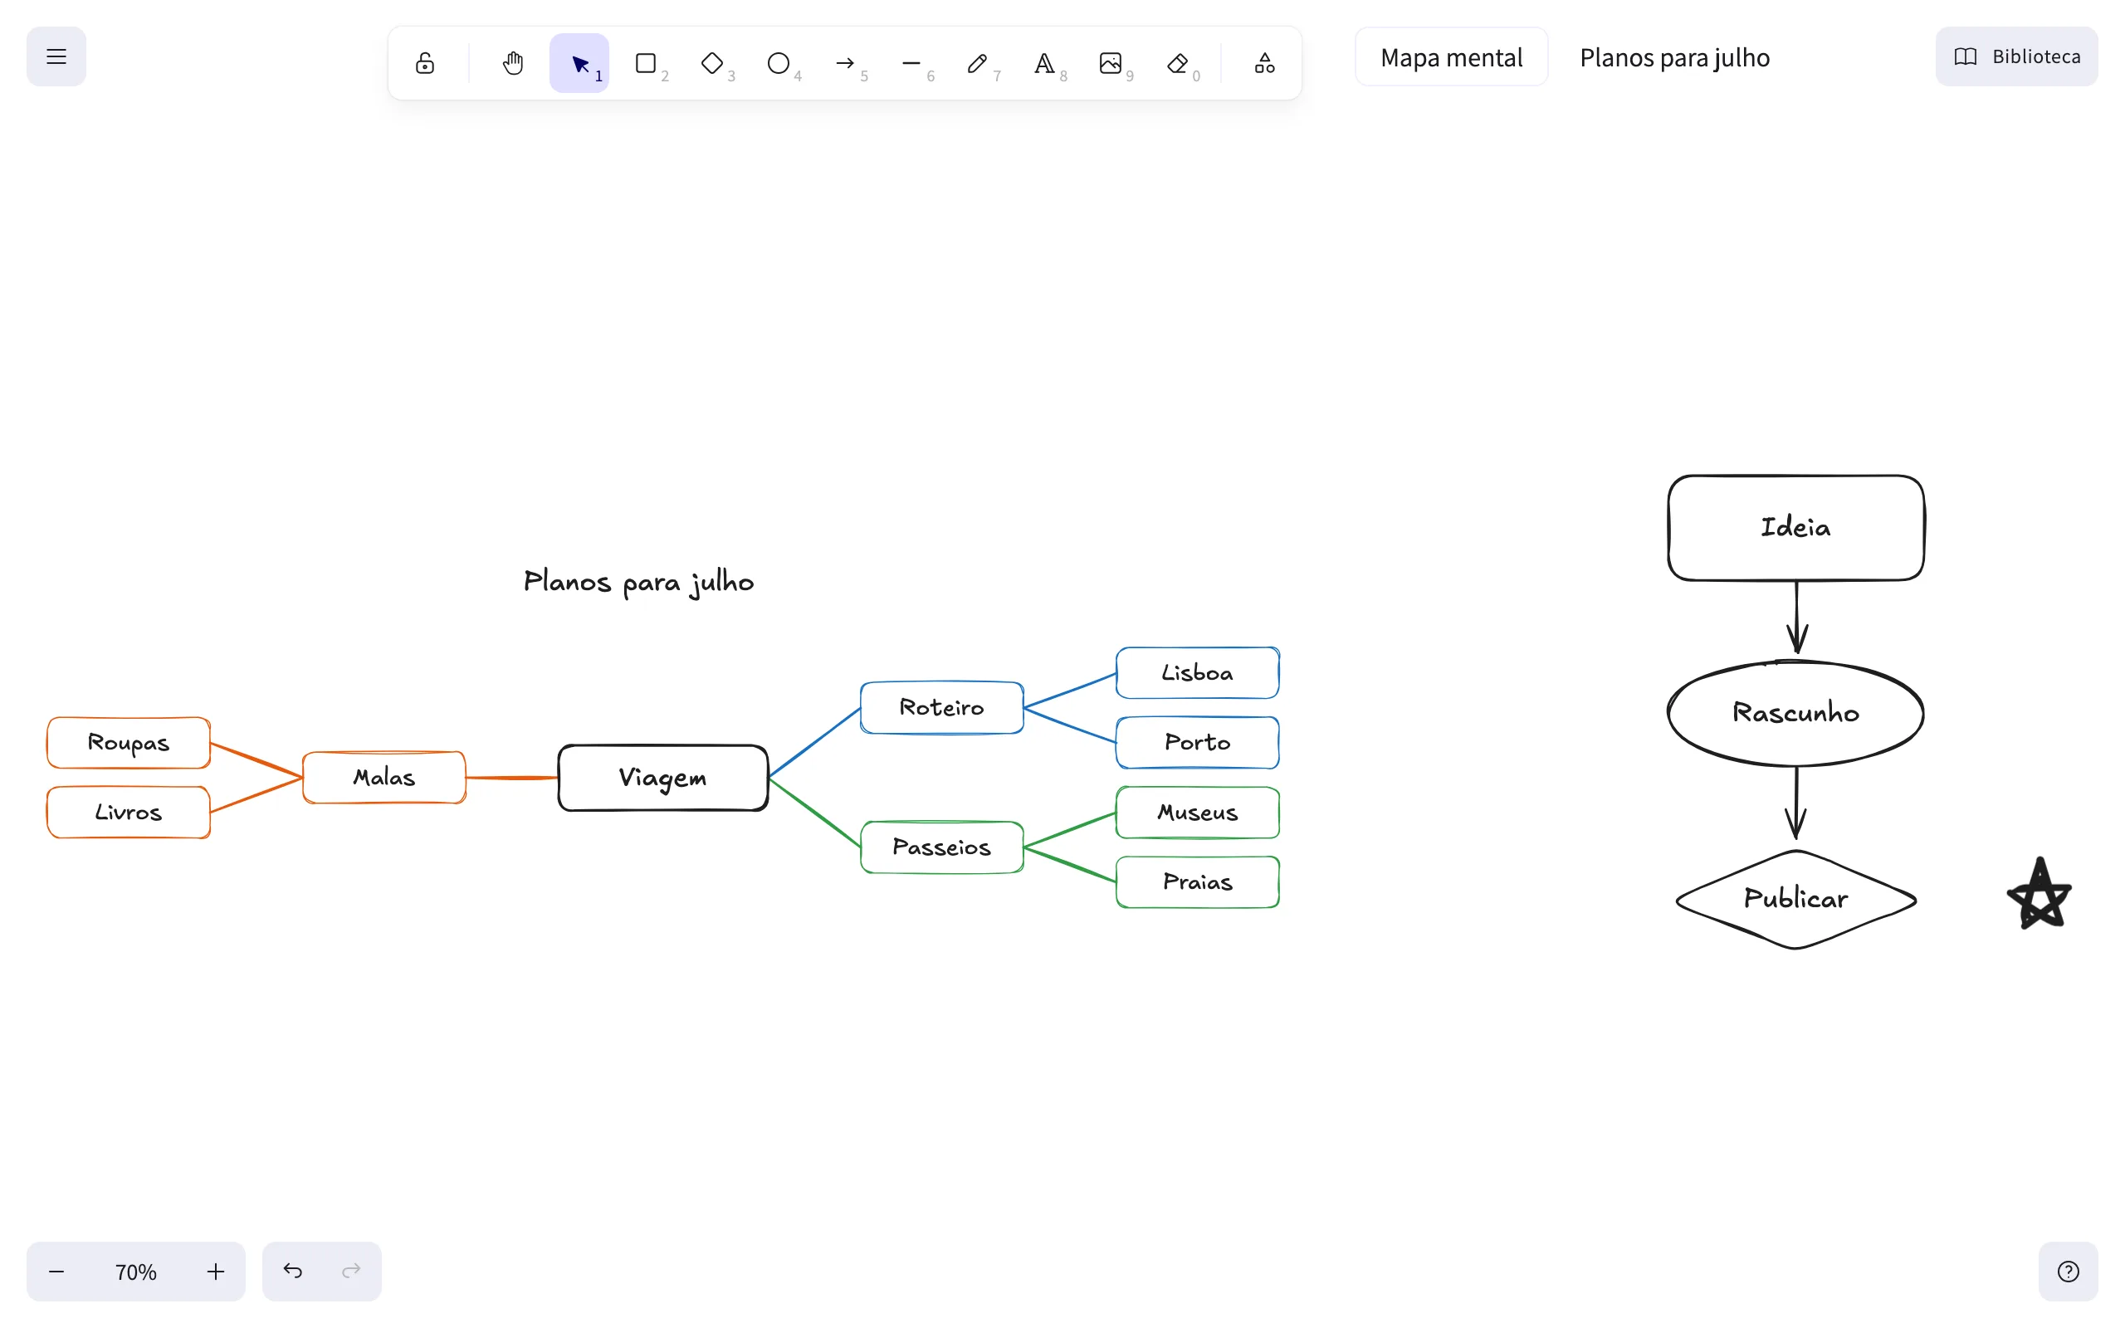This screenshot has height=1328, width=2125.
Task: Pick the Ellipse shape tool
Action: click(x=779, y=63)
